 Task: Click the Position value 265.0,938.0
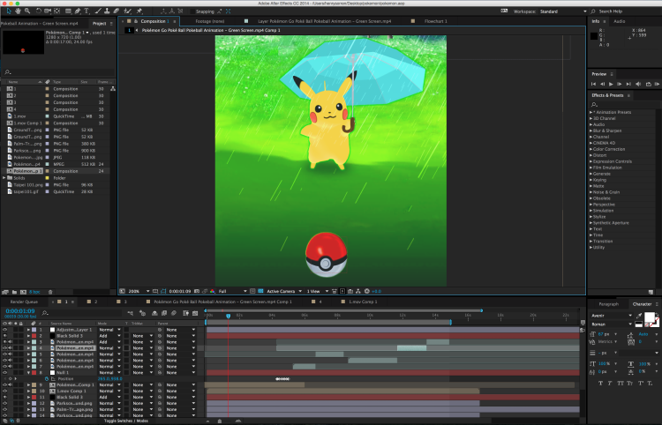[109, 378]
